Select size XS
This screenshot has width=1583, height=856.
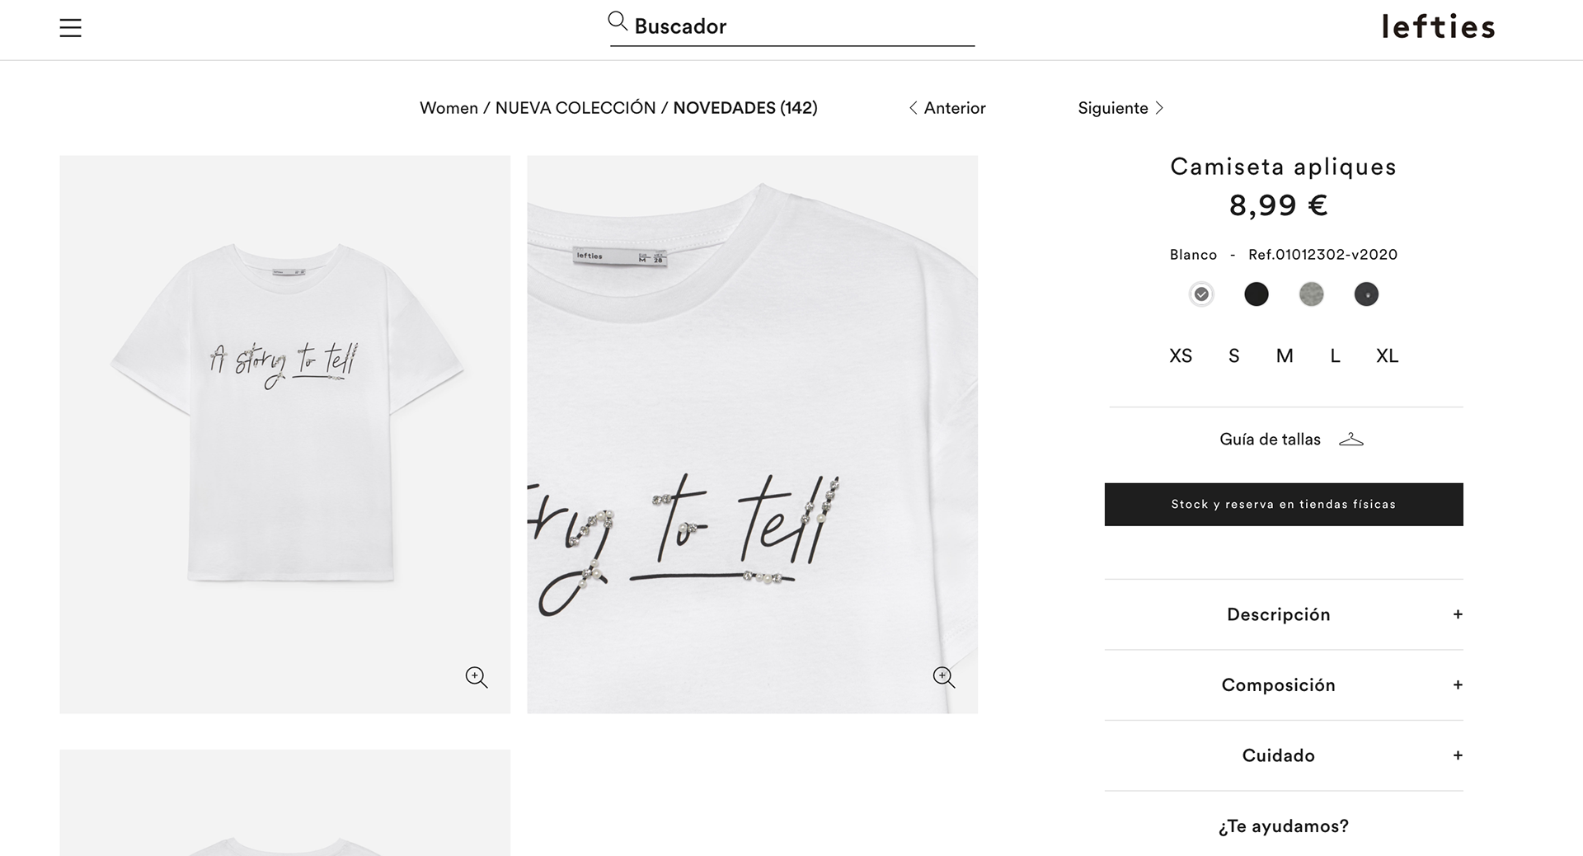[x=1181, y=356]
